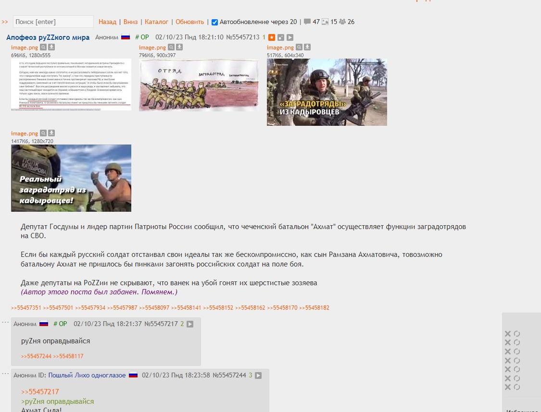This screenshot has width=541, height=412.
Task: Open image search for the 696Кб image.png
Action: pyautogui.click(x=43, y=47)
